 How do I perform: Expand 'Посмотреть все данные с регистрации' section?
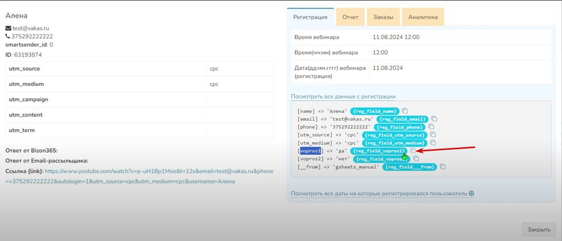coord(343,97)
